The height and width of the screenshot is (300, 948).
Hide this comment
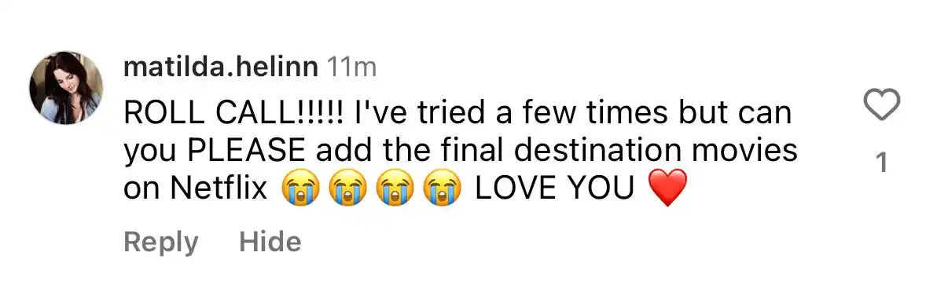270,242
